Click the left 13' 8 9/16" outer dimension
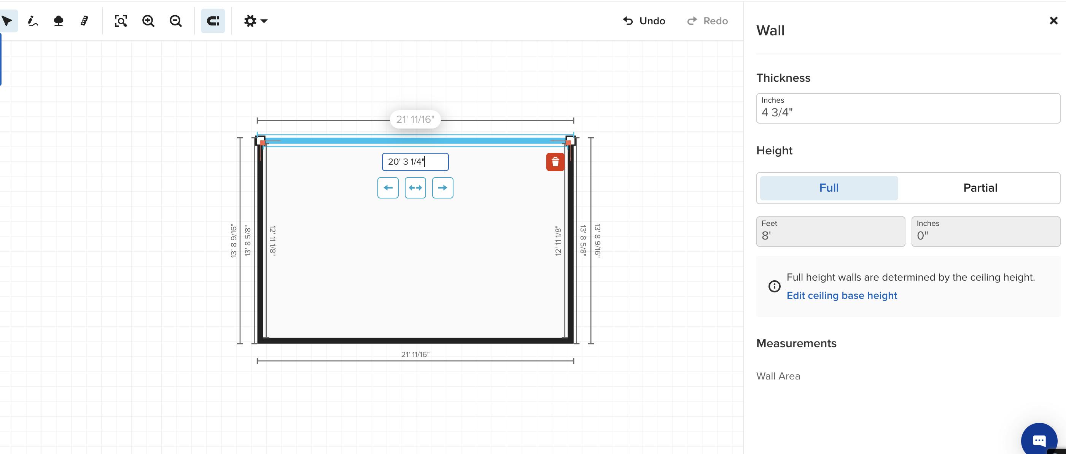Image resolution: width=1066 pixels, height=454 pixels. click(234, 241)
